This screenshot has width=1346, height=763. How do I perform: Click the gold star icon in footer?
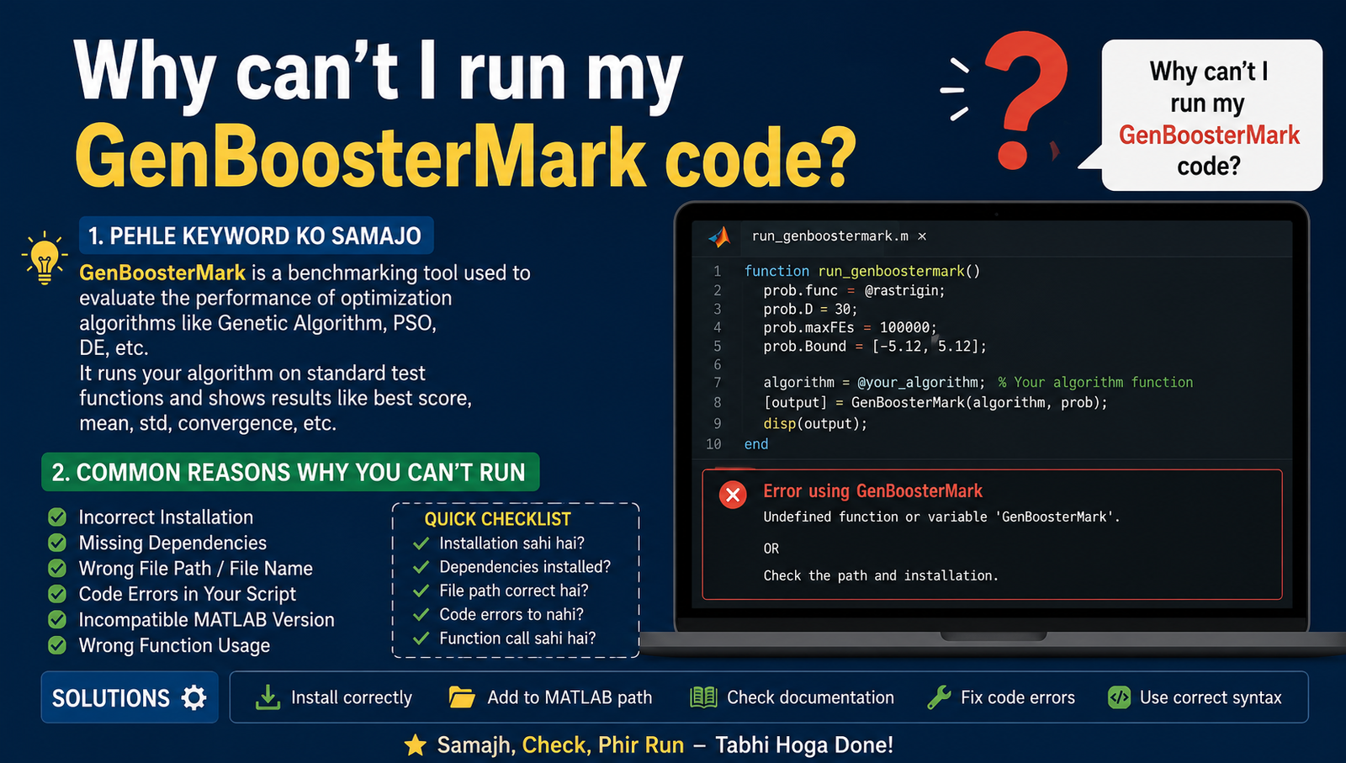(415, 744)
